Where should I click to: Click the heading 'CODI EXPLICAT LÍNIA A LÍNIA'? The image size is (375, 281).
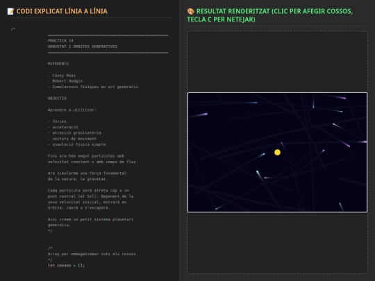pyautogui.click(x=62, y=11)
